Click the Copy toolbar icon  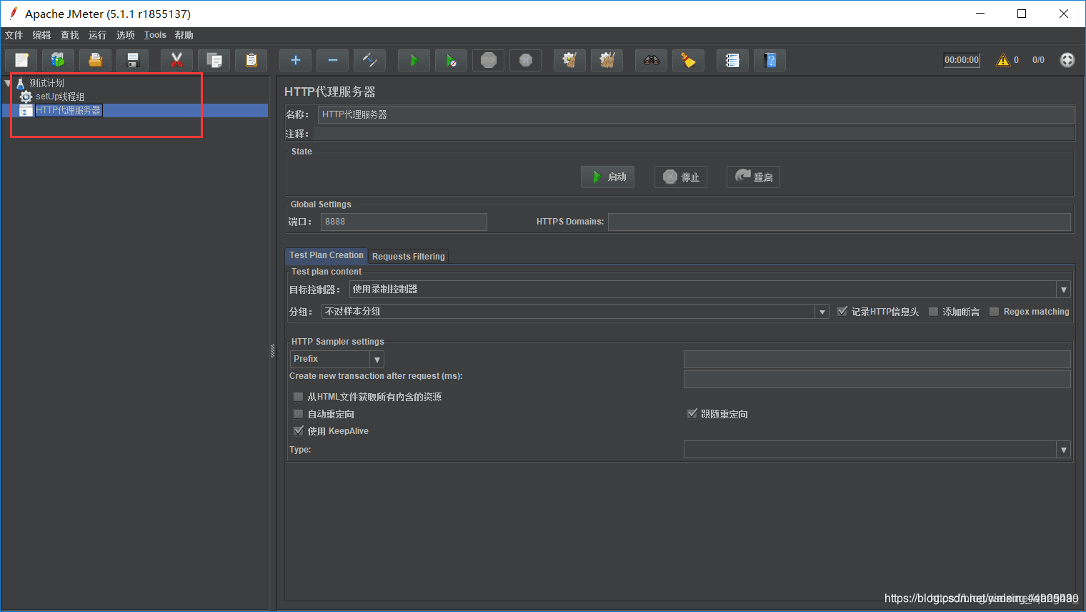pyautogui.click(x=214, y=60)
